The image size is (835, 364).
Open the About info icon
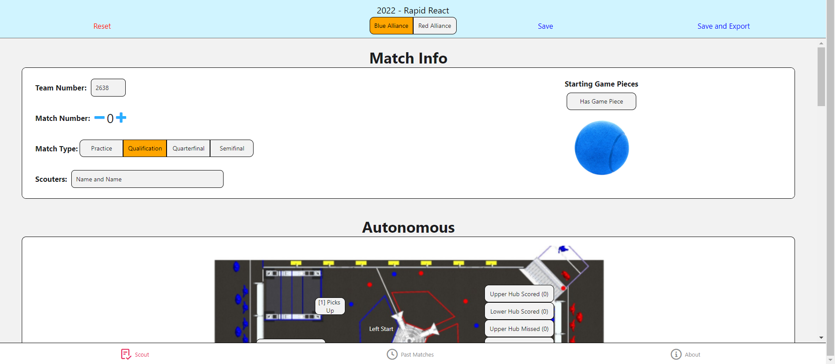pyautogui.click(x=676, y=354)
